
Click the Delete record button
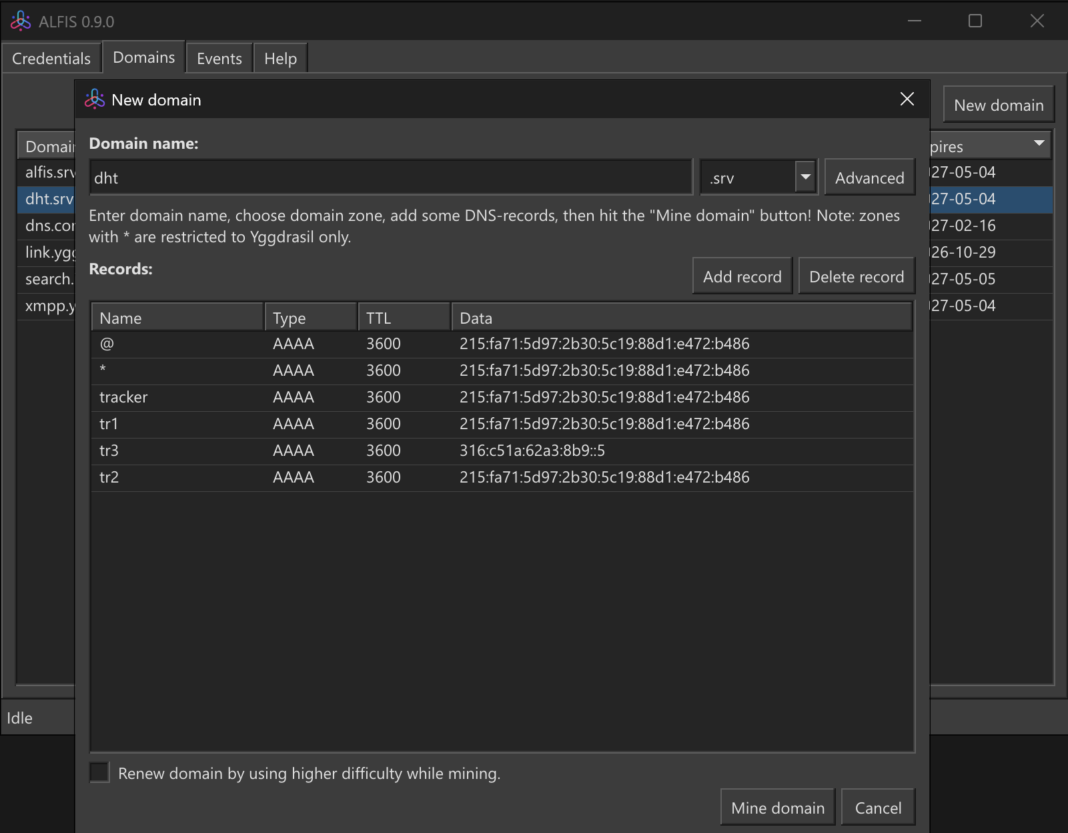(857, 276)
